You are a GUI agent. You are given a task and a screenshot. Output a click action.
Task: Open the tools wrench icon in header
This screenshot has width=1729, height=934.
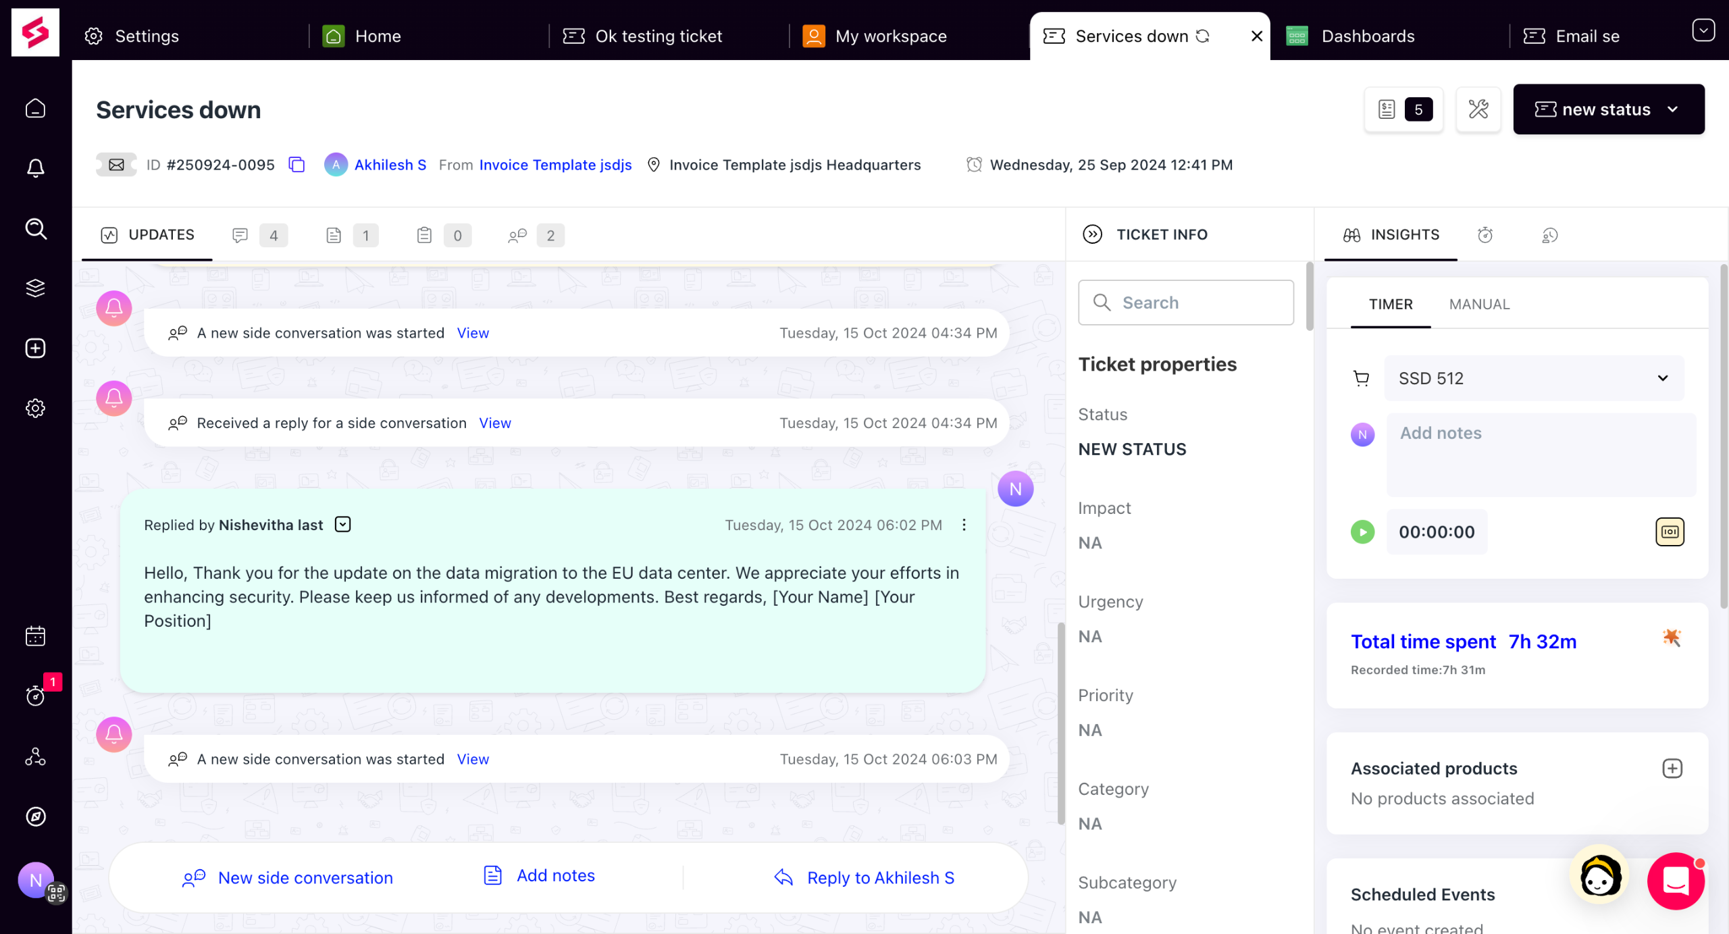coord(1478,109)
